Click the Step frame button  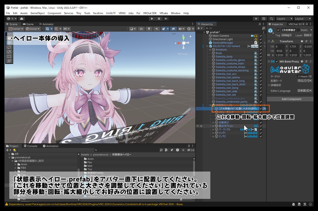click(166, 19)
